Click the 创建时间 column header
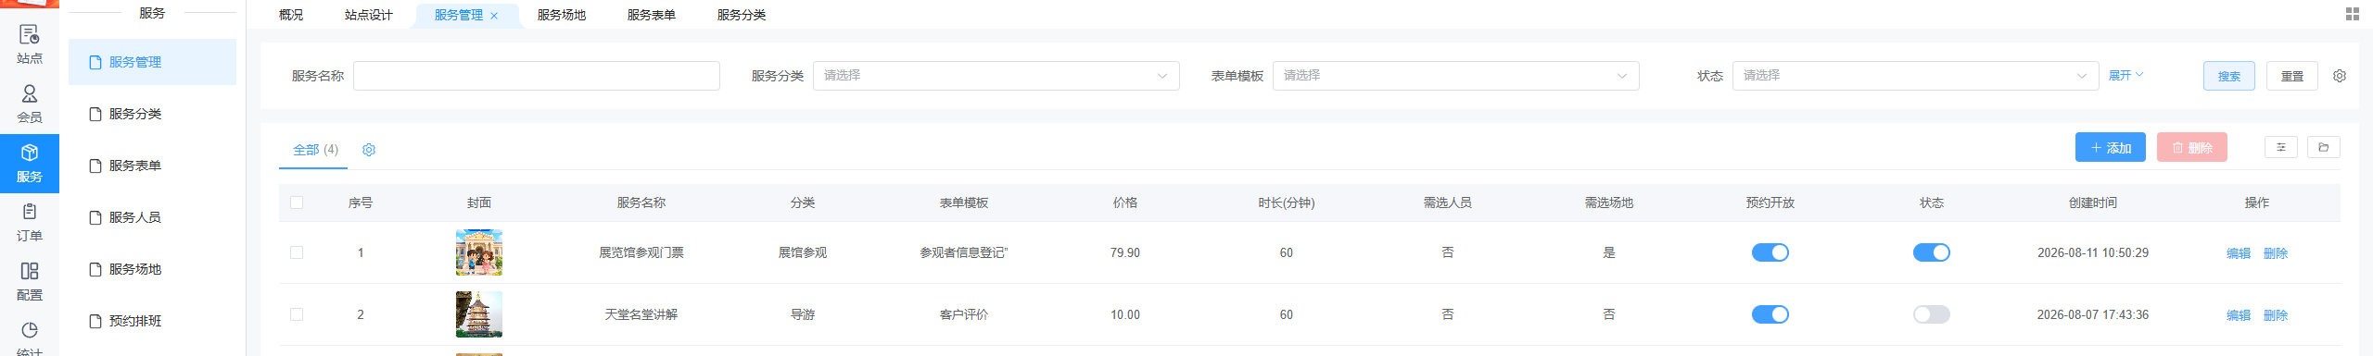 tap(2093, 203)
